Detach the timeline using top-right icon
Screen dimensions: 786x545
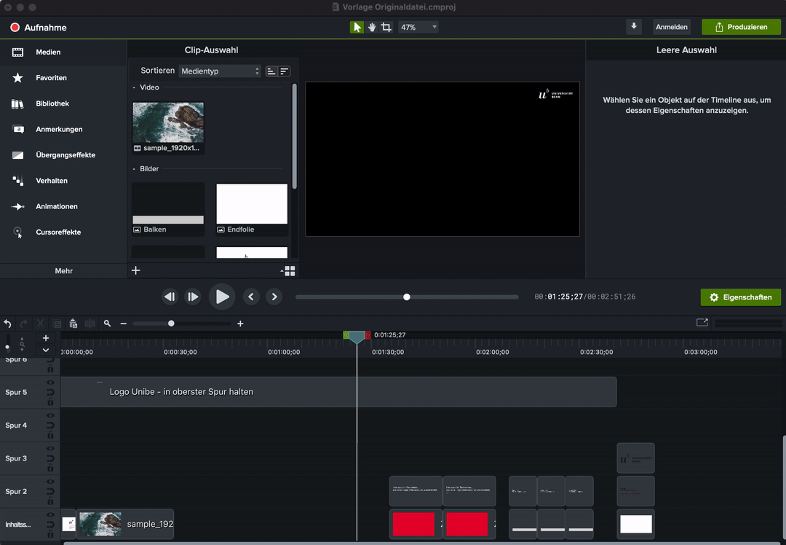click(702, 323)
